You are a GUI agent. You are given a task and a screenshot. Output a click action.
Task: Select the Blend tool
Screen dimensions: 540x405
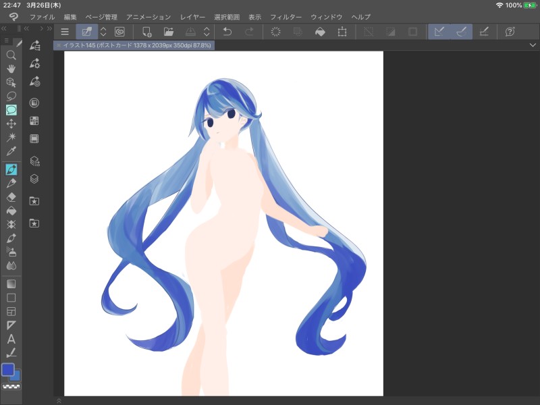coord(11,266)
